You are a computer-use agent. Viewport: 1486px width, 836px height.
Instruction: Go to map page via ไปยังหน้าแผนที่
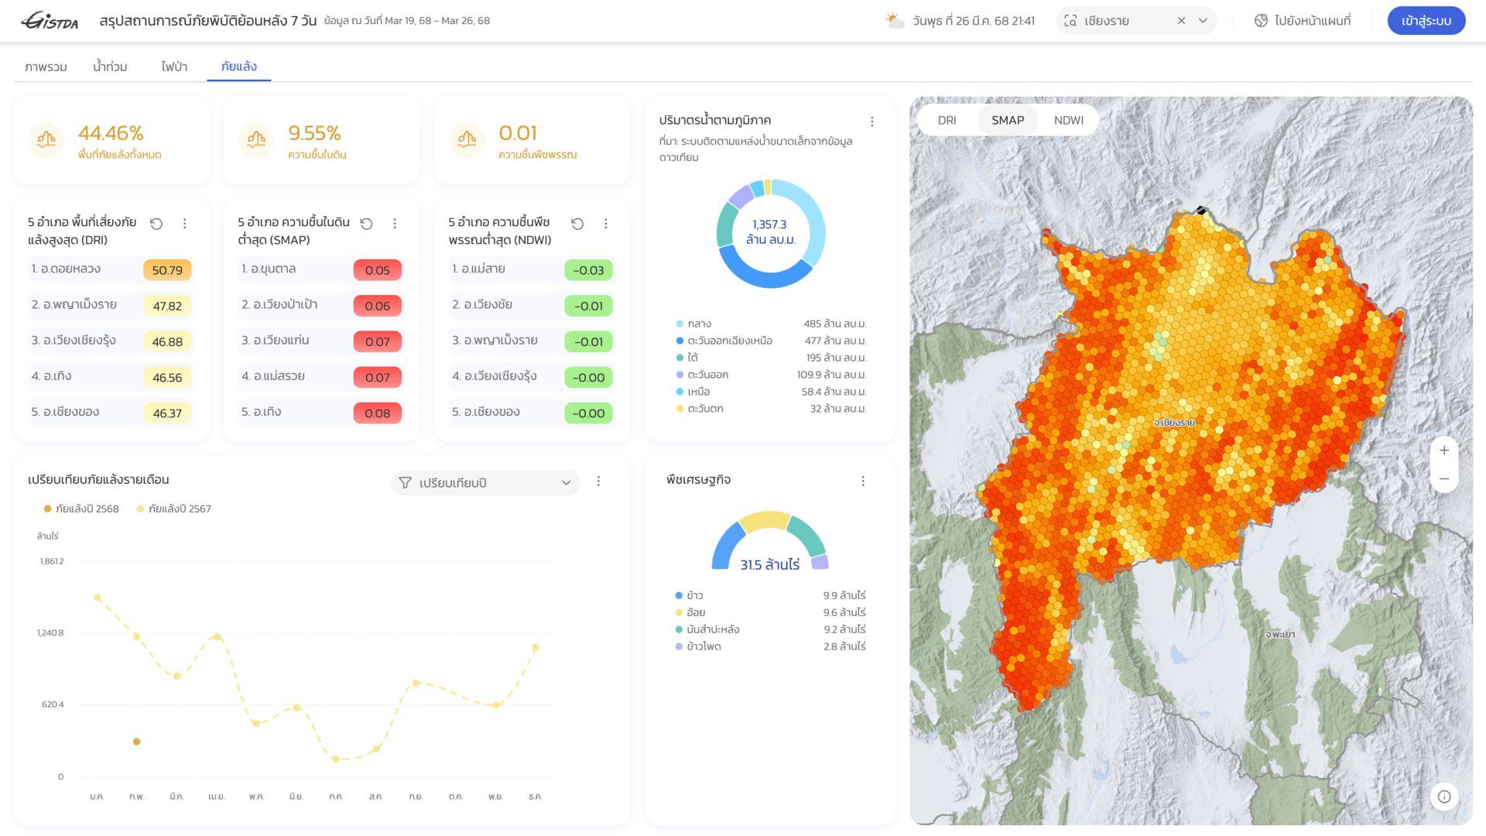(x=1303, y=21)
